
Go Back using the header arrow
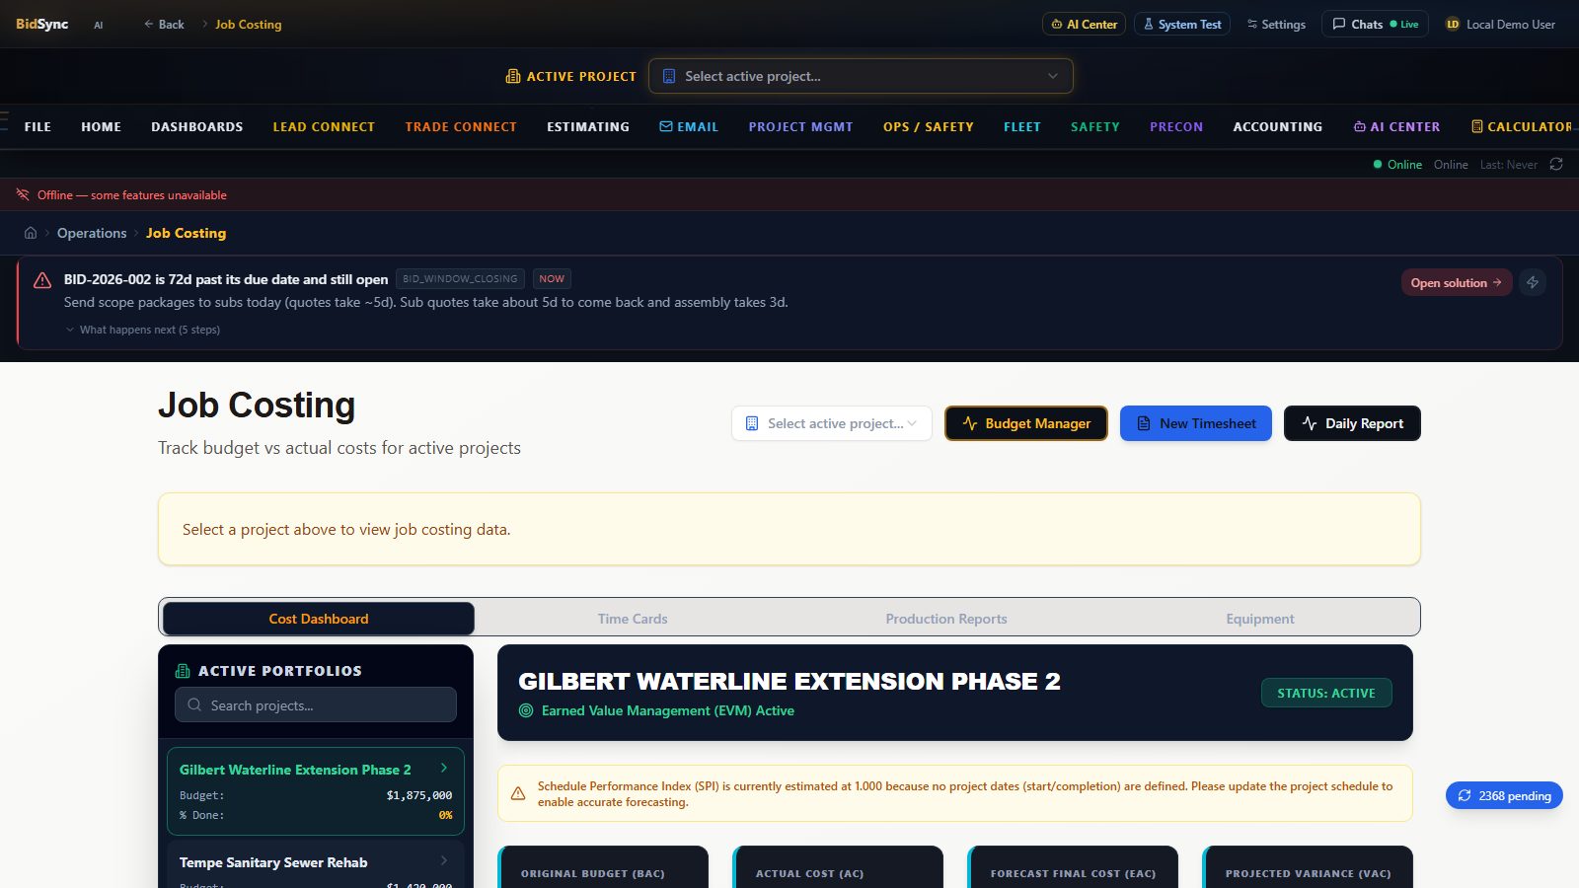pyautogui.click(x=164, y=24)
